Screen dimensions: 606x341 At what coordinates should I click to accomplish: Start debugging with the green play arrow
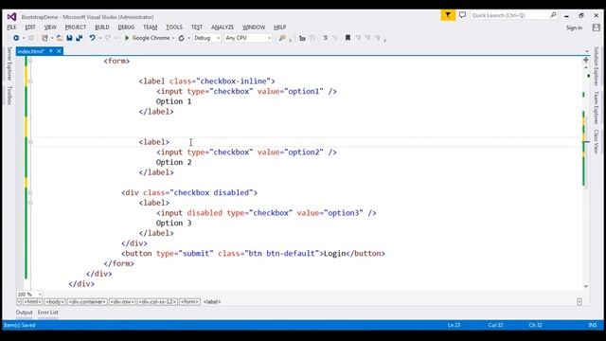[126, 38]
